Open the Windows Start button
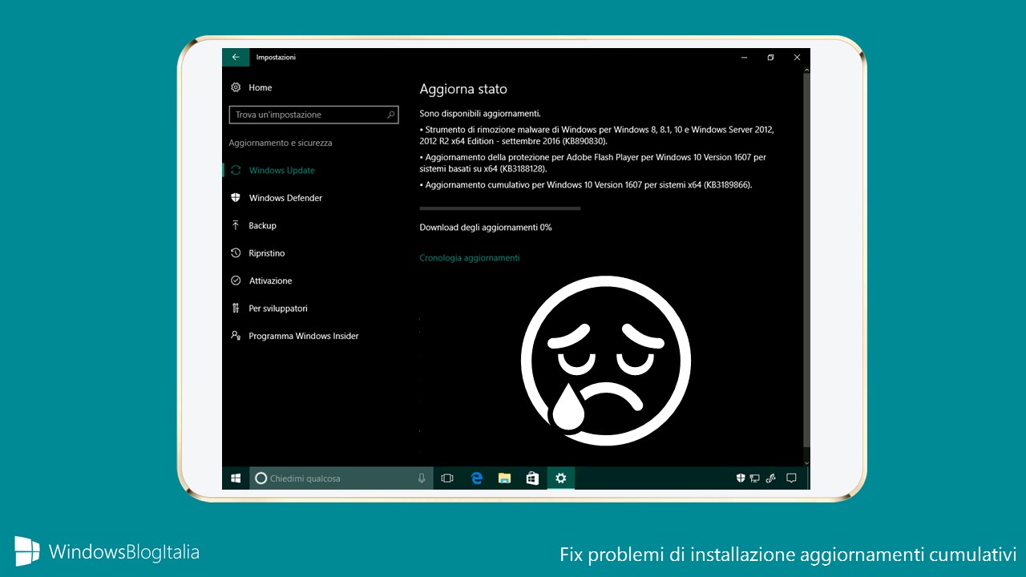Viewport: 1026px width, 577px height. [236, 478]
